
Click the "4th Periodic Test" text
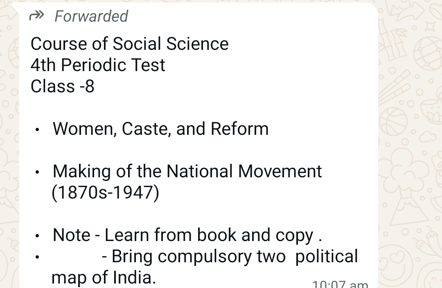click(98, 65)
